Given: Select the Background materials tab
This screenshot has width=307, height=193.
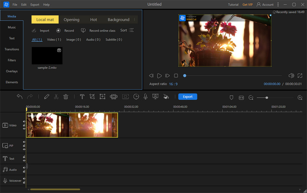Looking at the screenshot, I should click(x=119, y=20).
